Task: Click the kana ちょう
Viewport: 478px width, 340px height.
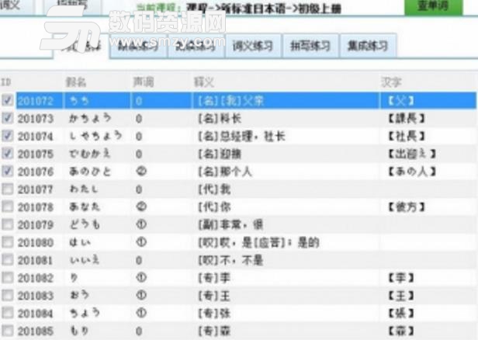Action: pyautogui.click(x=85, y=313)
